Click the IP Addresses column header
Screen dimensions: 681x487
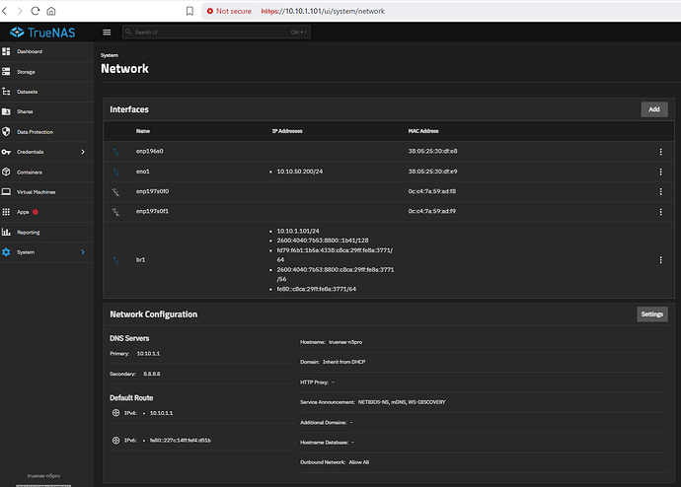287,131
